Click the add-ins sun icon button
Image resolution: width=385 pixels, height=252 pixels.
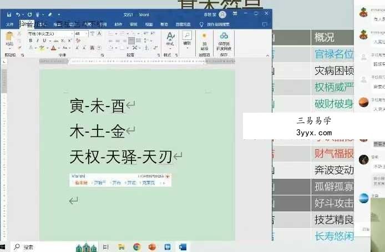(204, 41)
